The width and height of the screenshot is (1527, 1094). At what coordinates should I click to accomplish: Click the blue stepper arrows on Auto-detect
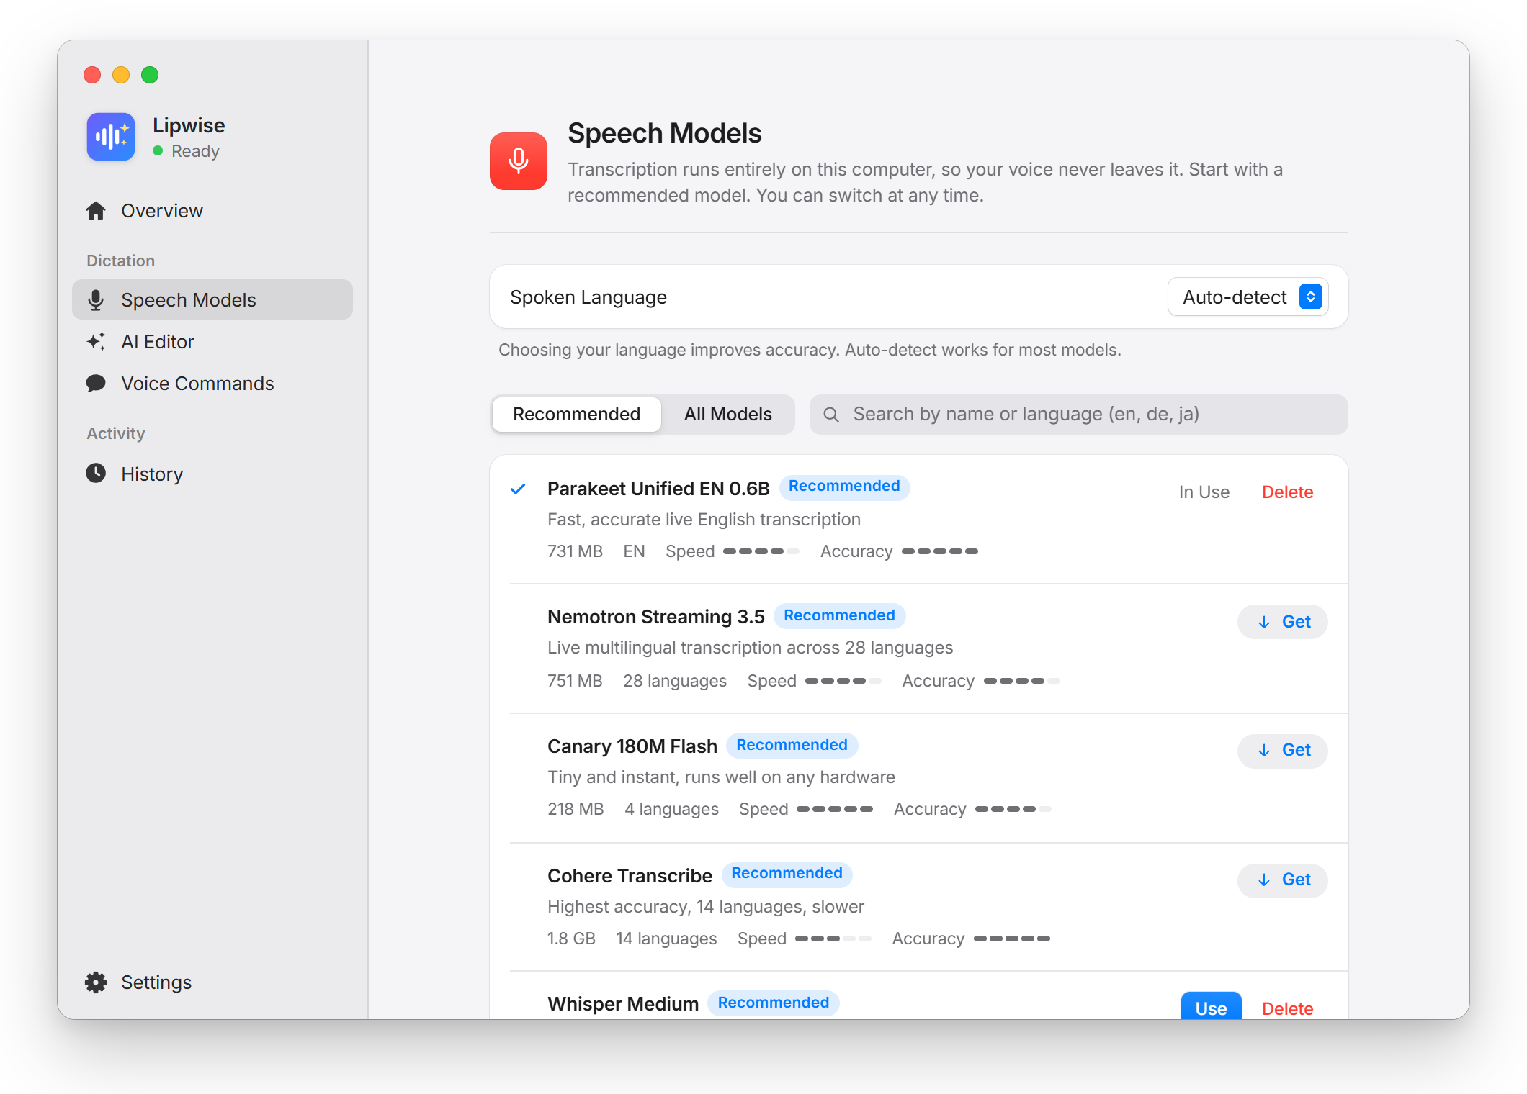1310,297
